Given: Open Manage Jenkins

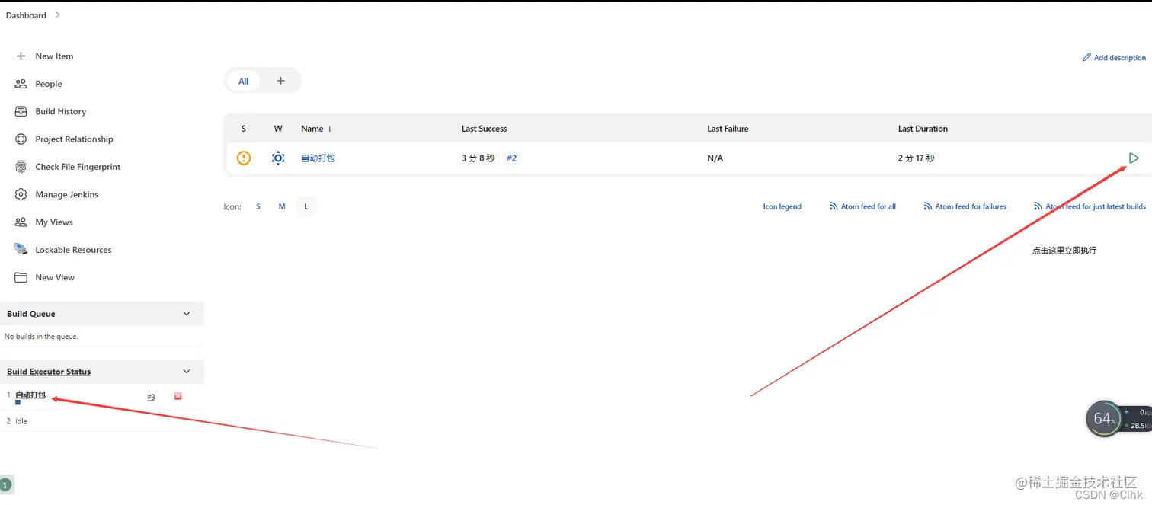Looking at the screenshot, I should coord(67,194).
